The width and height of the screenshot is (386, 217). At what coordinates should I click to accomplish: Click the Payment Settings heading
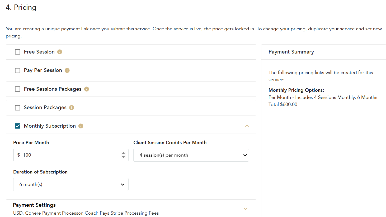click(34, 205)
